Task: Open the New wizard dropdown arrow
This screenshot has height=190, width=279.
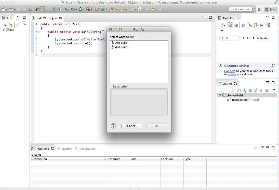Action: pos(7,9)
